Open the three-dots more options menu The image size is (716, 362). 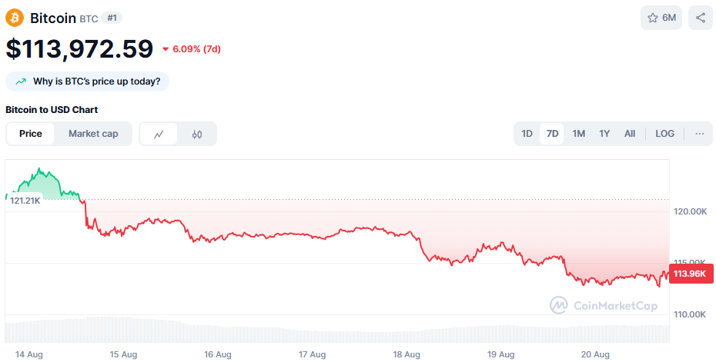pos(700,134)
